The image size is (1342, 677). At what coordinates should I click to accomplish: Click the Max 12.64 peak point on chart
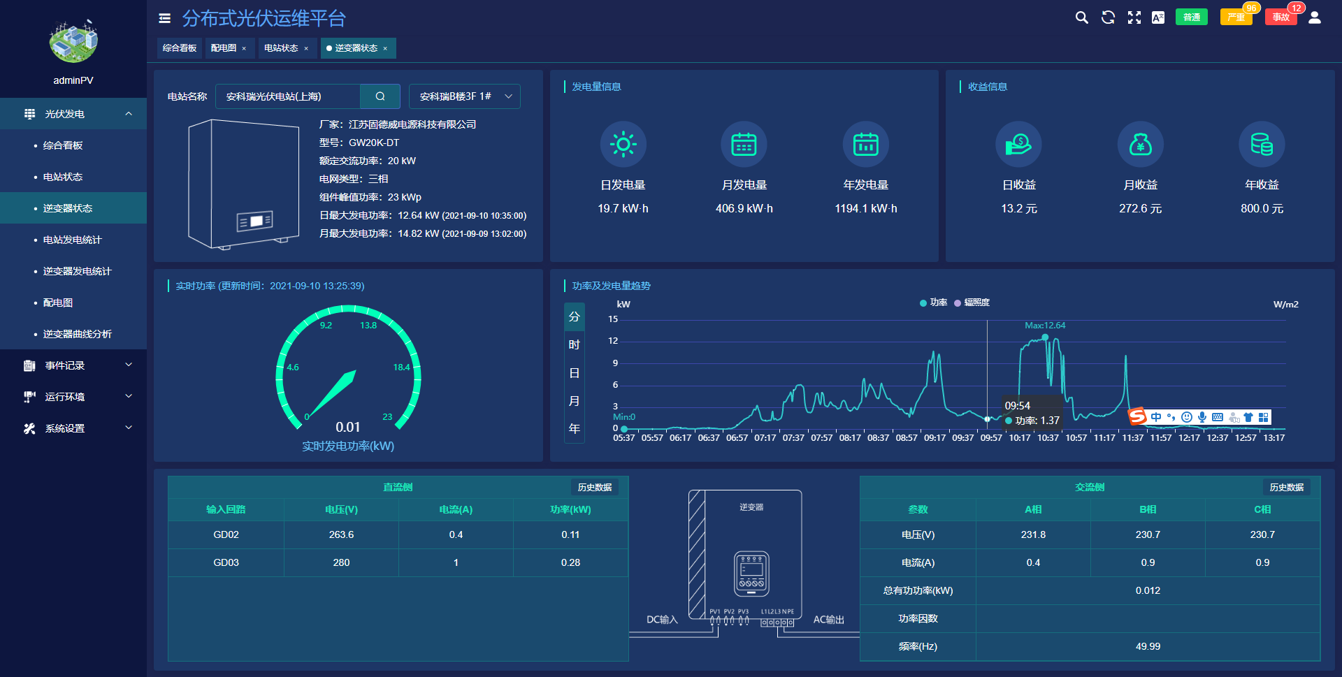1045,337
